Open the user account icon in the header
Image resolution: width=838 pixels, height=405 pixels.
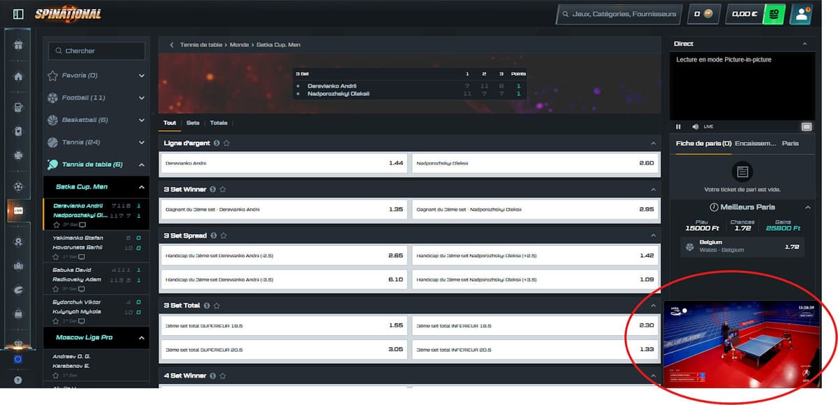[x=802, y=13]
